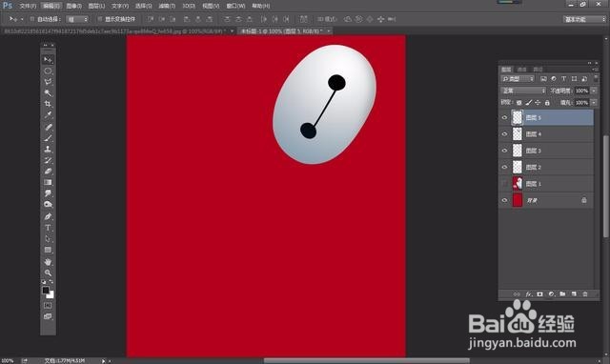Select the Lasso tool
This screenshot has width=610, height=364.
tap(48, 82)
